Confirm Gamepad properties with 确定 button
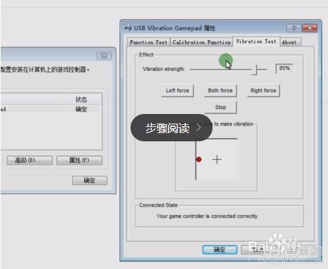The width and height of the screenshot is (328, 269). [219, 250]
